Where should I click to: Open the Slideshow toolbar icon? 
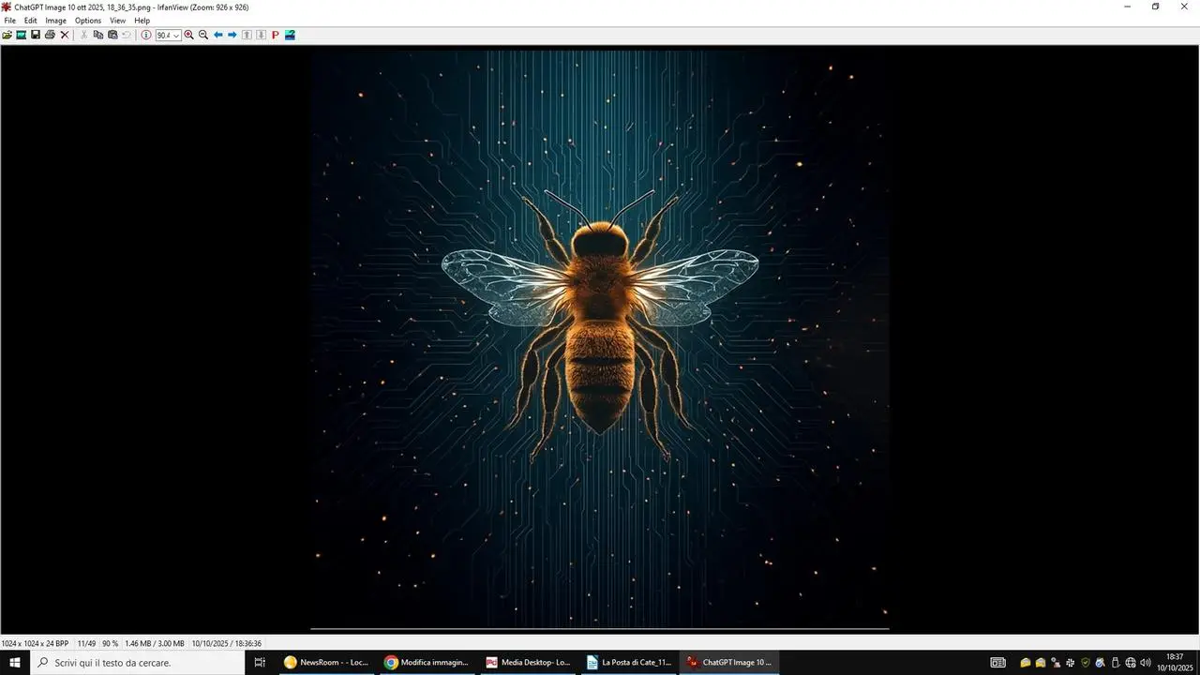[x=21, y=35]
